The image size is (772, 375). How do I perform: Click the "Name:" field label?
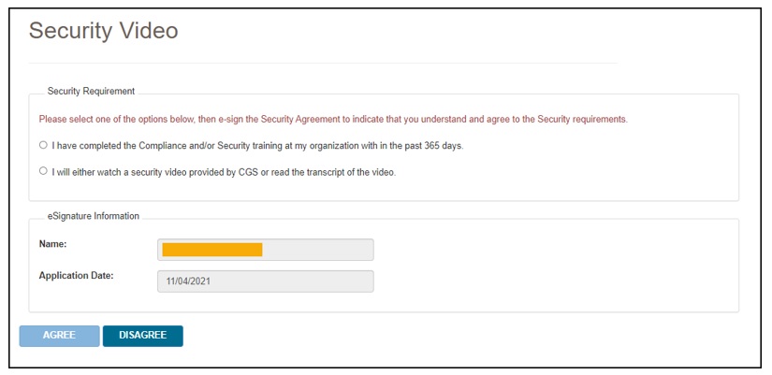[53, 244]
